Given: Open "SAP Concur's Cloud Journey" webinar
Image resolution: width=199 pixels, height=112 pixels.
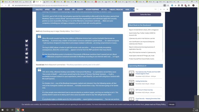Looking at the screenshot, I should pos(144,90).
